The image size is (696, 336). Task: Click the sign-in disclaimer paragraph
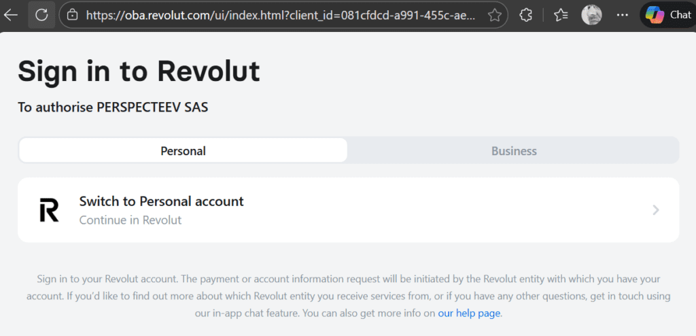[348, 296]
